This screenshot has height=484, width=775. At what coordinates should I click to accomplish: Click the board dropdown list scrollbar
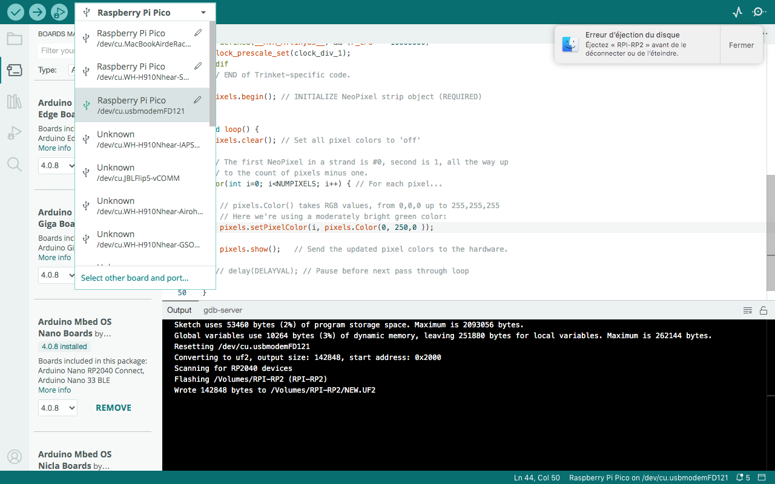click(213, 73)
